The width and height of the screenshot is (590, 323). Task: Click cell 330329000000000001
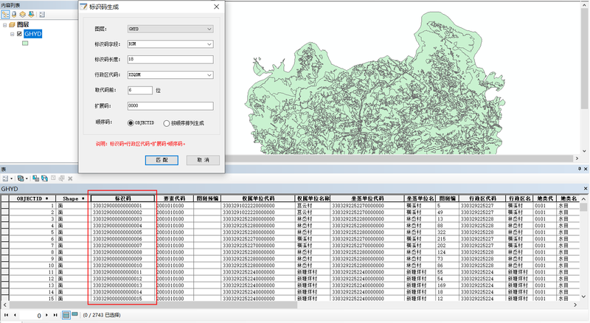(x=123, y=206)
